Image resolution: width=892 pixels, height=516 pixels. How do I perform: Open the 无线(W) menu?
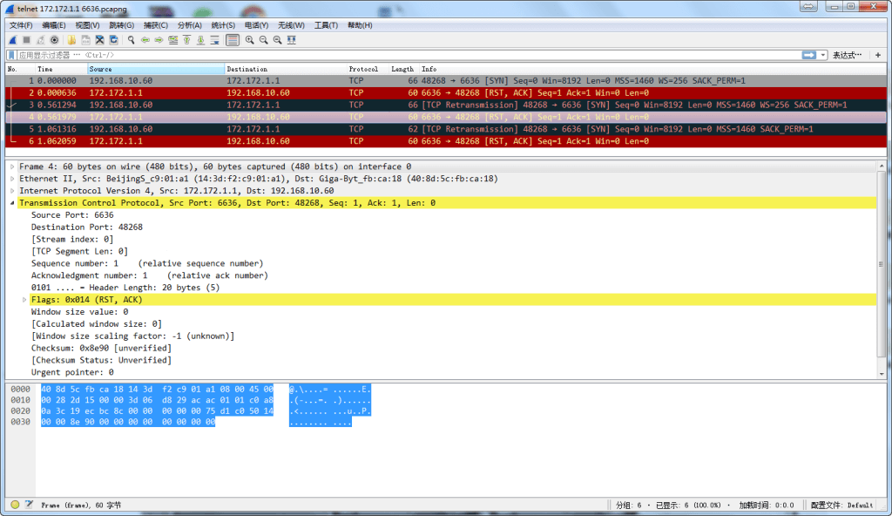[x=291, y=25]
